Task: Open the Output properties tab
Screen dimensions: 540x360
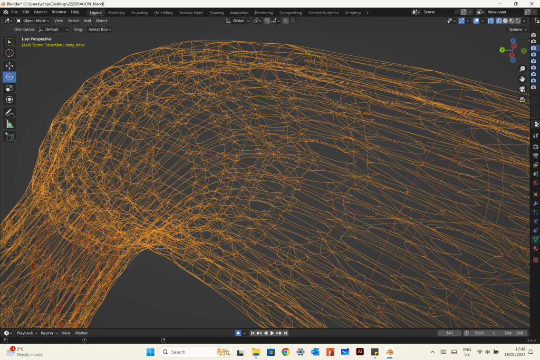Action: [536, 156]
